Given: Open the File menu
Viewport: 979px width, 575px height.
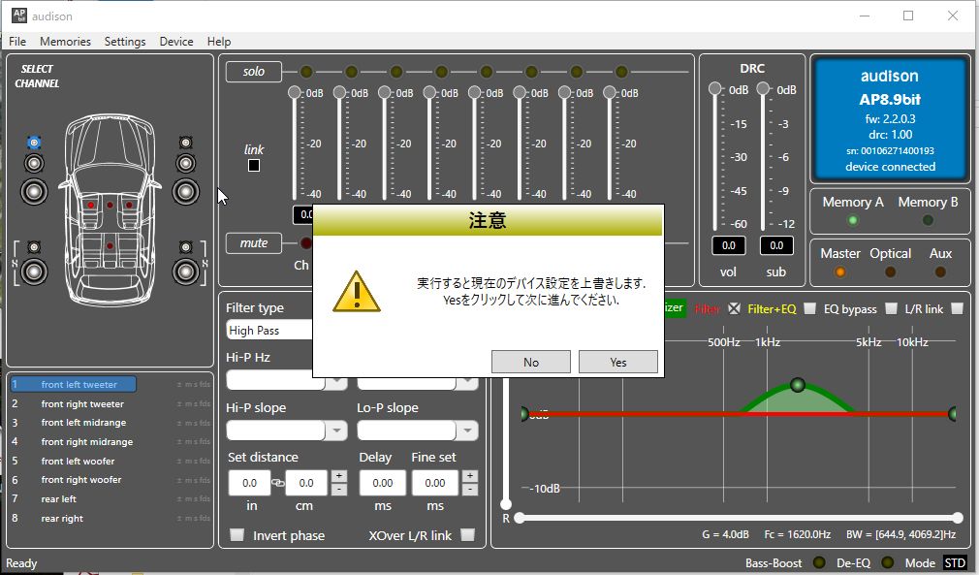Looking at the screenshot, I should 17,41.
